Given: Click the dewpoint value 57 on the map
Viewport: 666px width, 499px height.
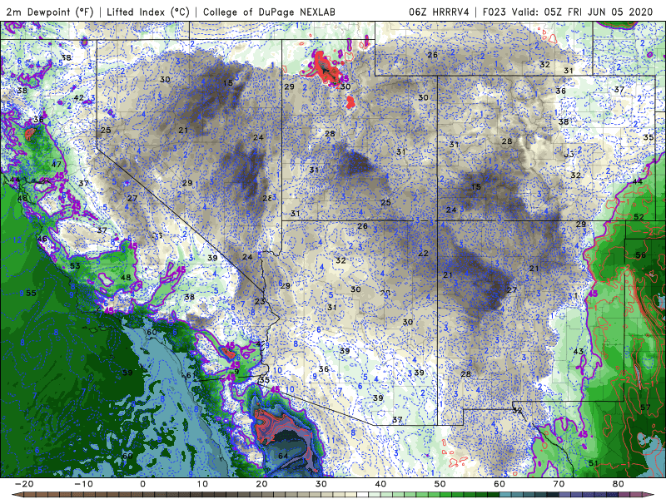Looking at the screenshot, I should pyautogui.click(x=645, y=408).
